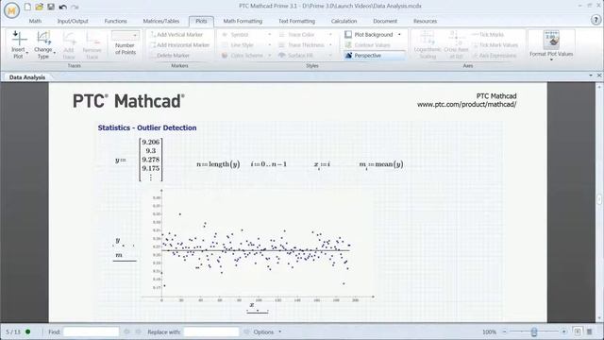Viewport: 604px width, 340px height.
Task: Toggle Tick Mark Values option
Action: [x=495, y=45]
